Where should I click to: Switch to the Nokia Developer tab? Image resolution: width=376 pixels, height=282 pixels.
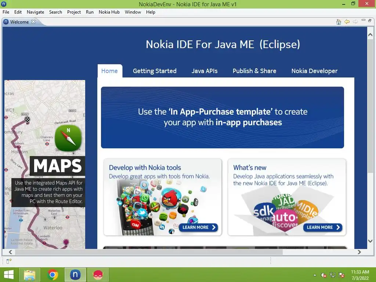(314, 71)
